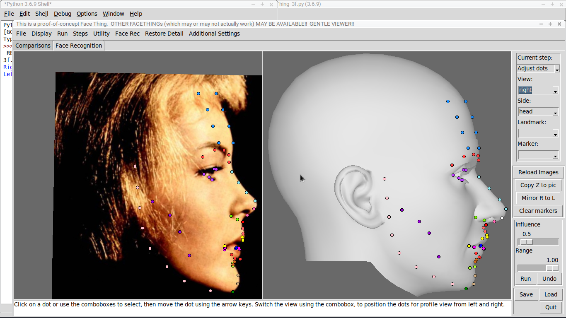The image size is (566, 318).
Task: Expand the Side combobox set to head
Action: click(555, 112)
